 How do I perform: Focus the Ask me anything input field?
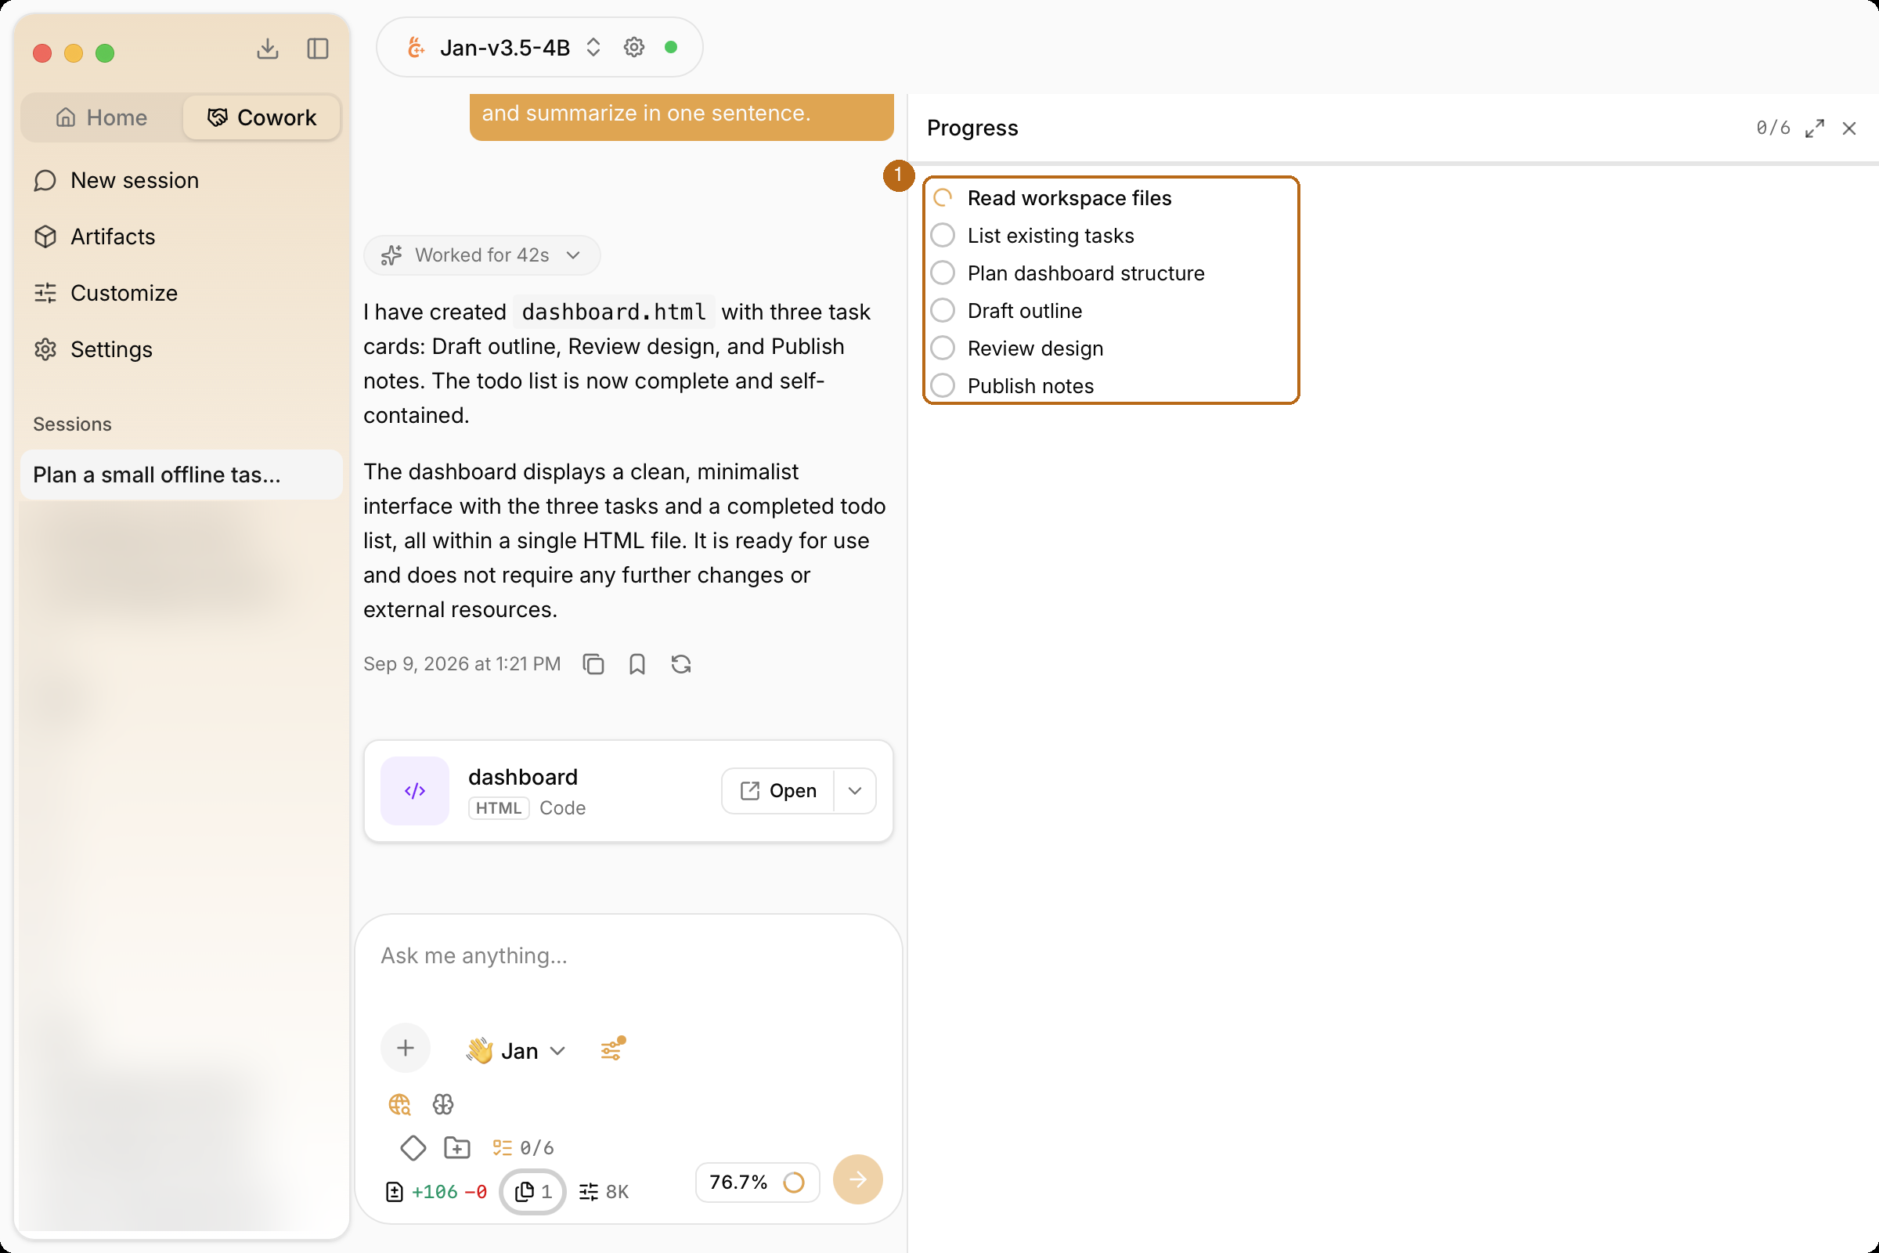pyautogui.click(x=629, y=955)
